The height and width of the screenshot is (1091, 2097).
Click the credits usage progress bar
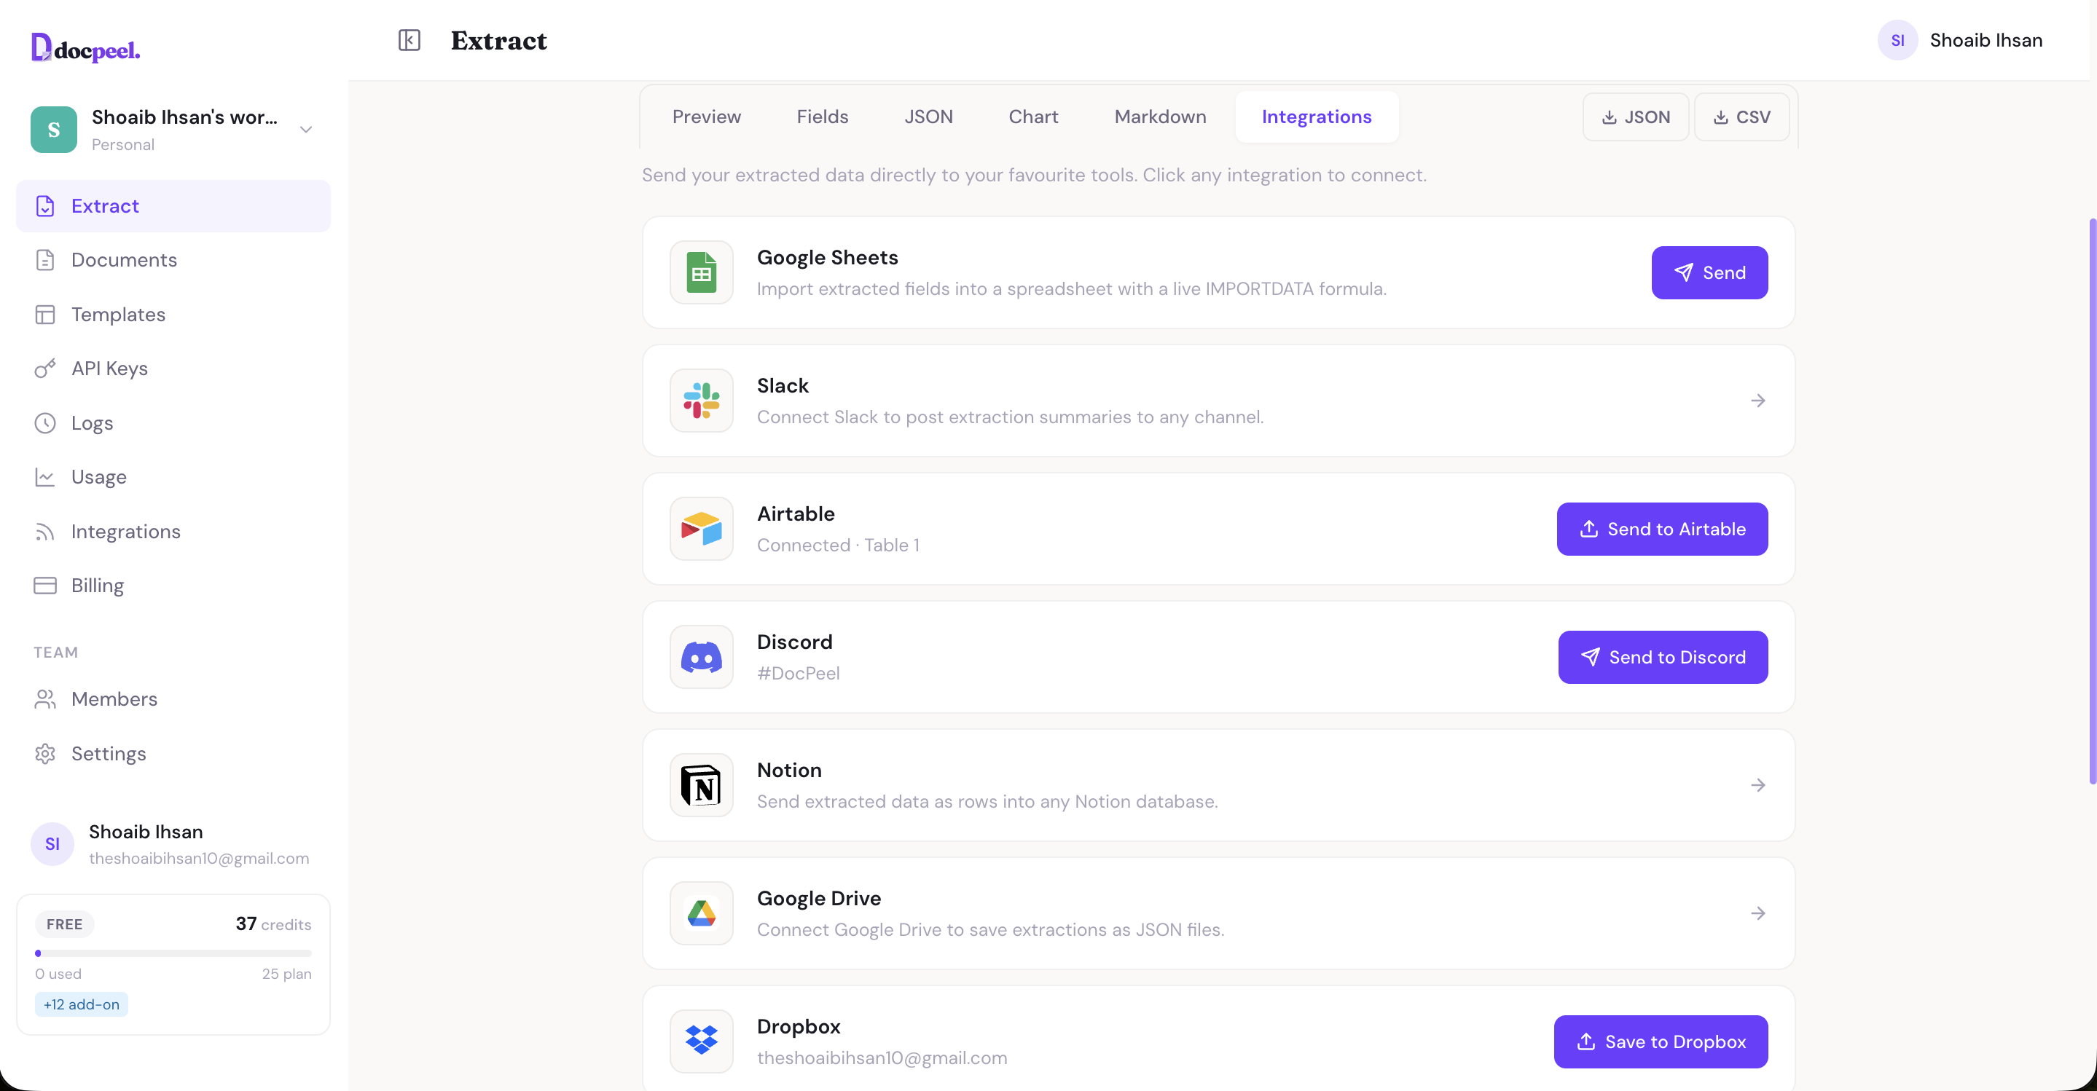pos(173,953)
